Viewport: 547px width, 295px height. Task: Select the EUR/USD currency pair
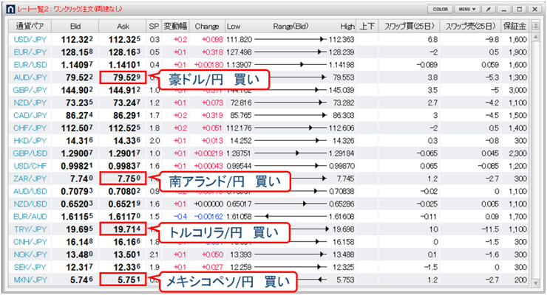pos(30,65)
